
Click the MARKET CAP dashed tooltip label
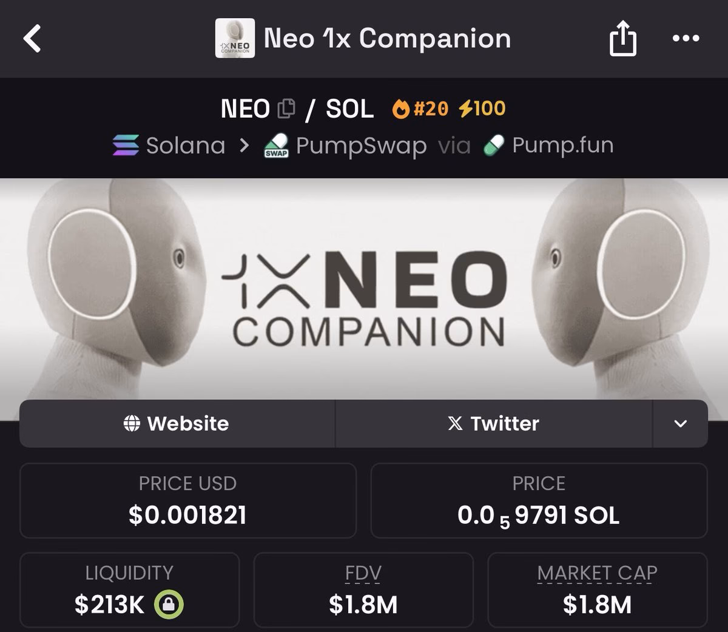(597, 573)
